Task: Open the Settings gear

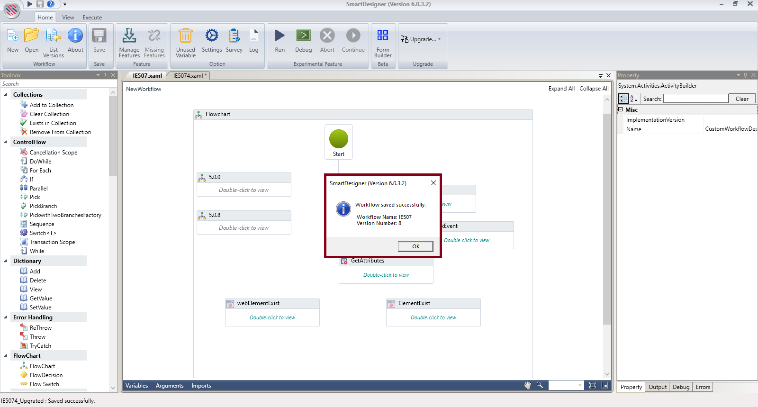Action: coord(212,36)
